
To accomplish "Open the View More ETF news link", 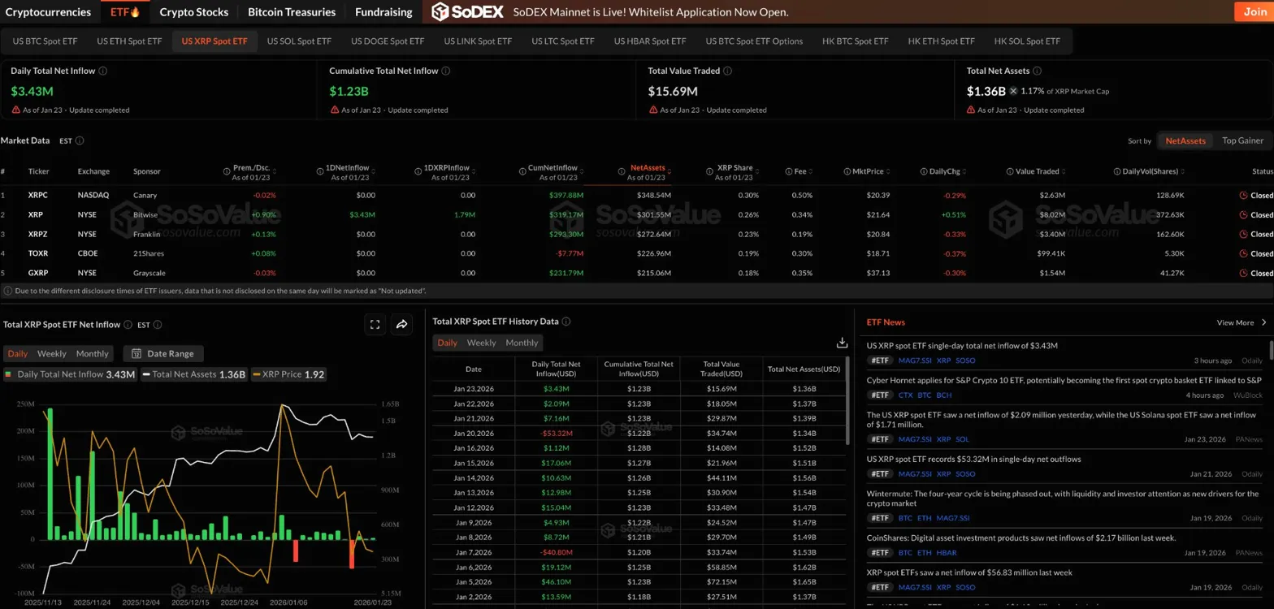I will [1241, 322].
